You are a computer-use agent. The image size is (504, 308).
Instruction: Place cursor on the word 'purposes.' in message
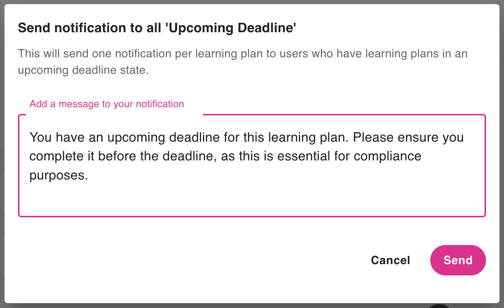(x=58, y=175)
